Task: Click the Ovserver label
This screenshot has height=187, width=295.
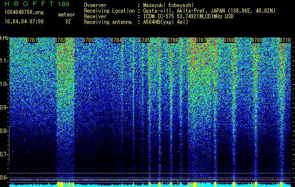Action: pos(95,5)
